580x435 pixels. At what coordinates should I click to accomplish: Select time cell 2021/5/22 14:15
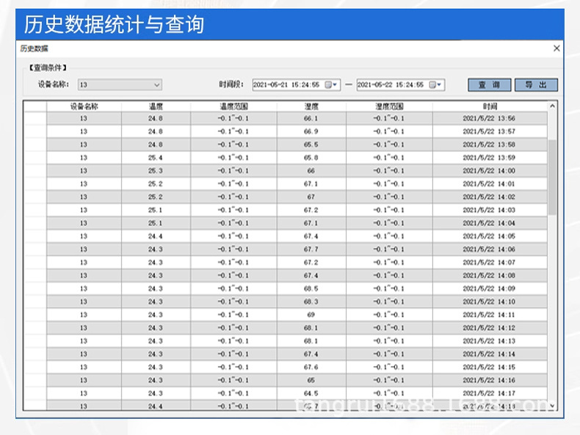point(490,368)
